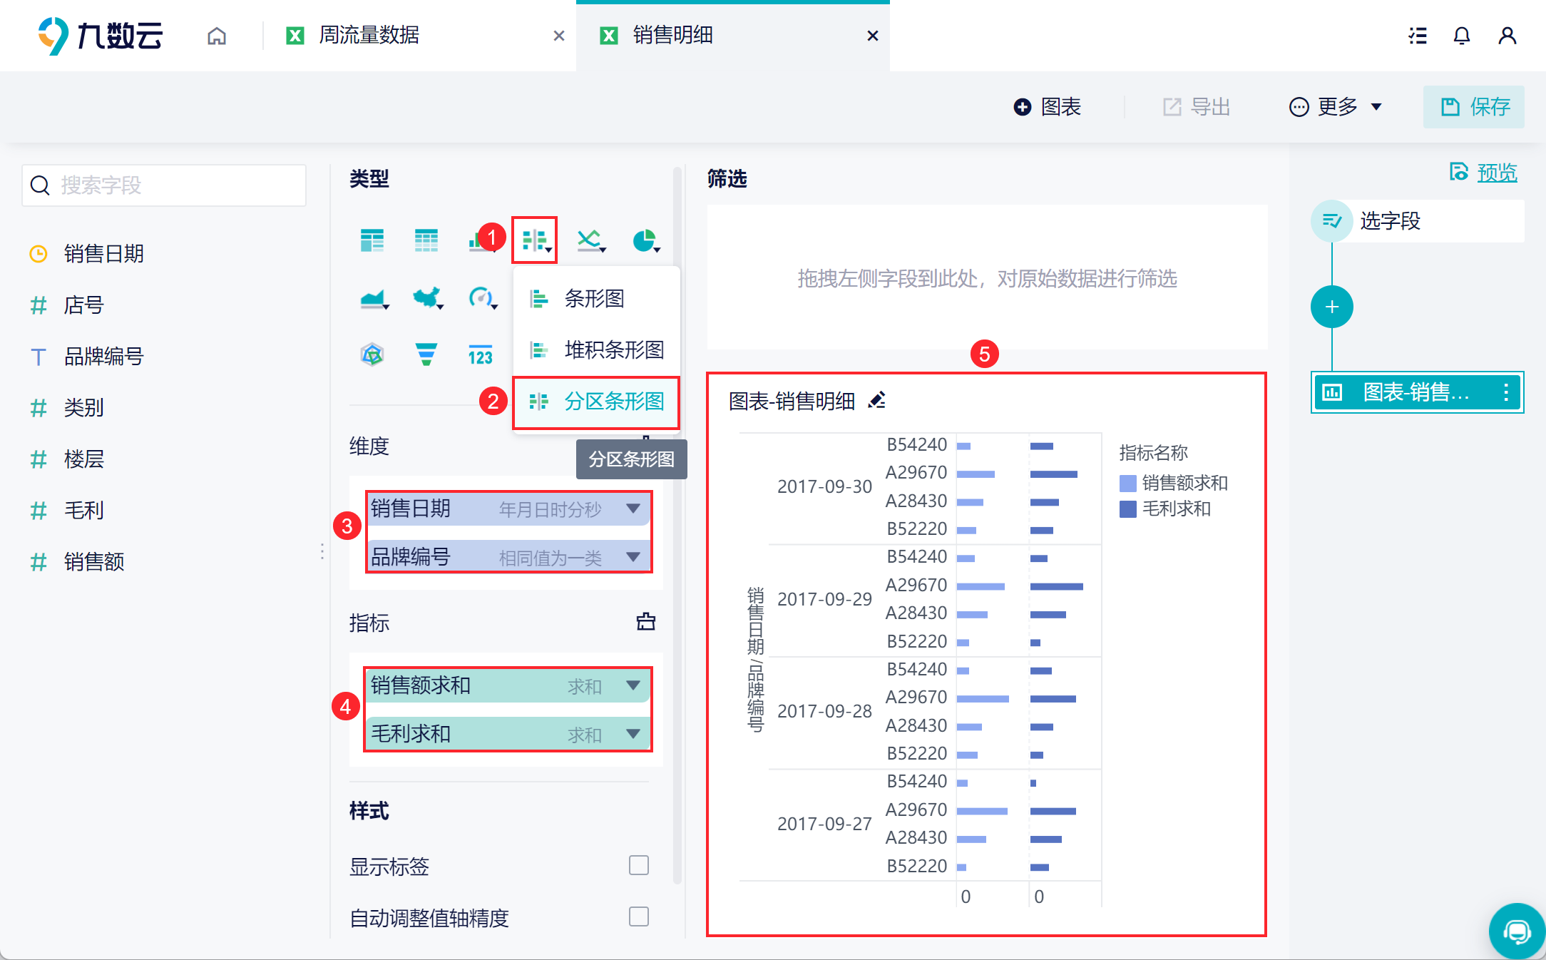Click the pie chart type icon
The height and width of the screenshot is (960, 1546).
(645, 240)
